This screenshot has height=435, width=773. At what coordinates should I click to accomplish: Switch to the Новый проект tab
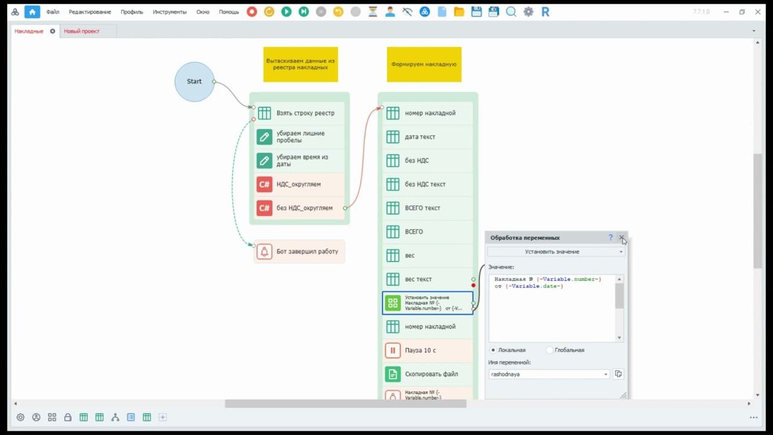click(82, 31)
